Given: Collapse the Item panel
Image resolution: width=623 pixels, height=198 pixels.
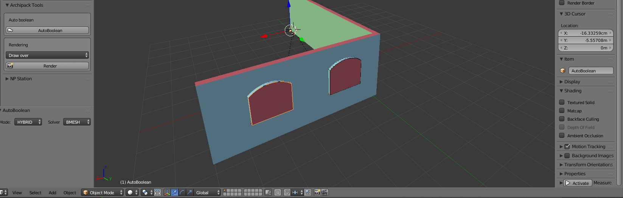Looking at the screenshot, I should click(x=561, y=59).
